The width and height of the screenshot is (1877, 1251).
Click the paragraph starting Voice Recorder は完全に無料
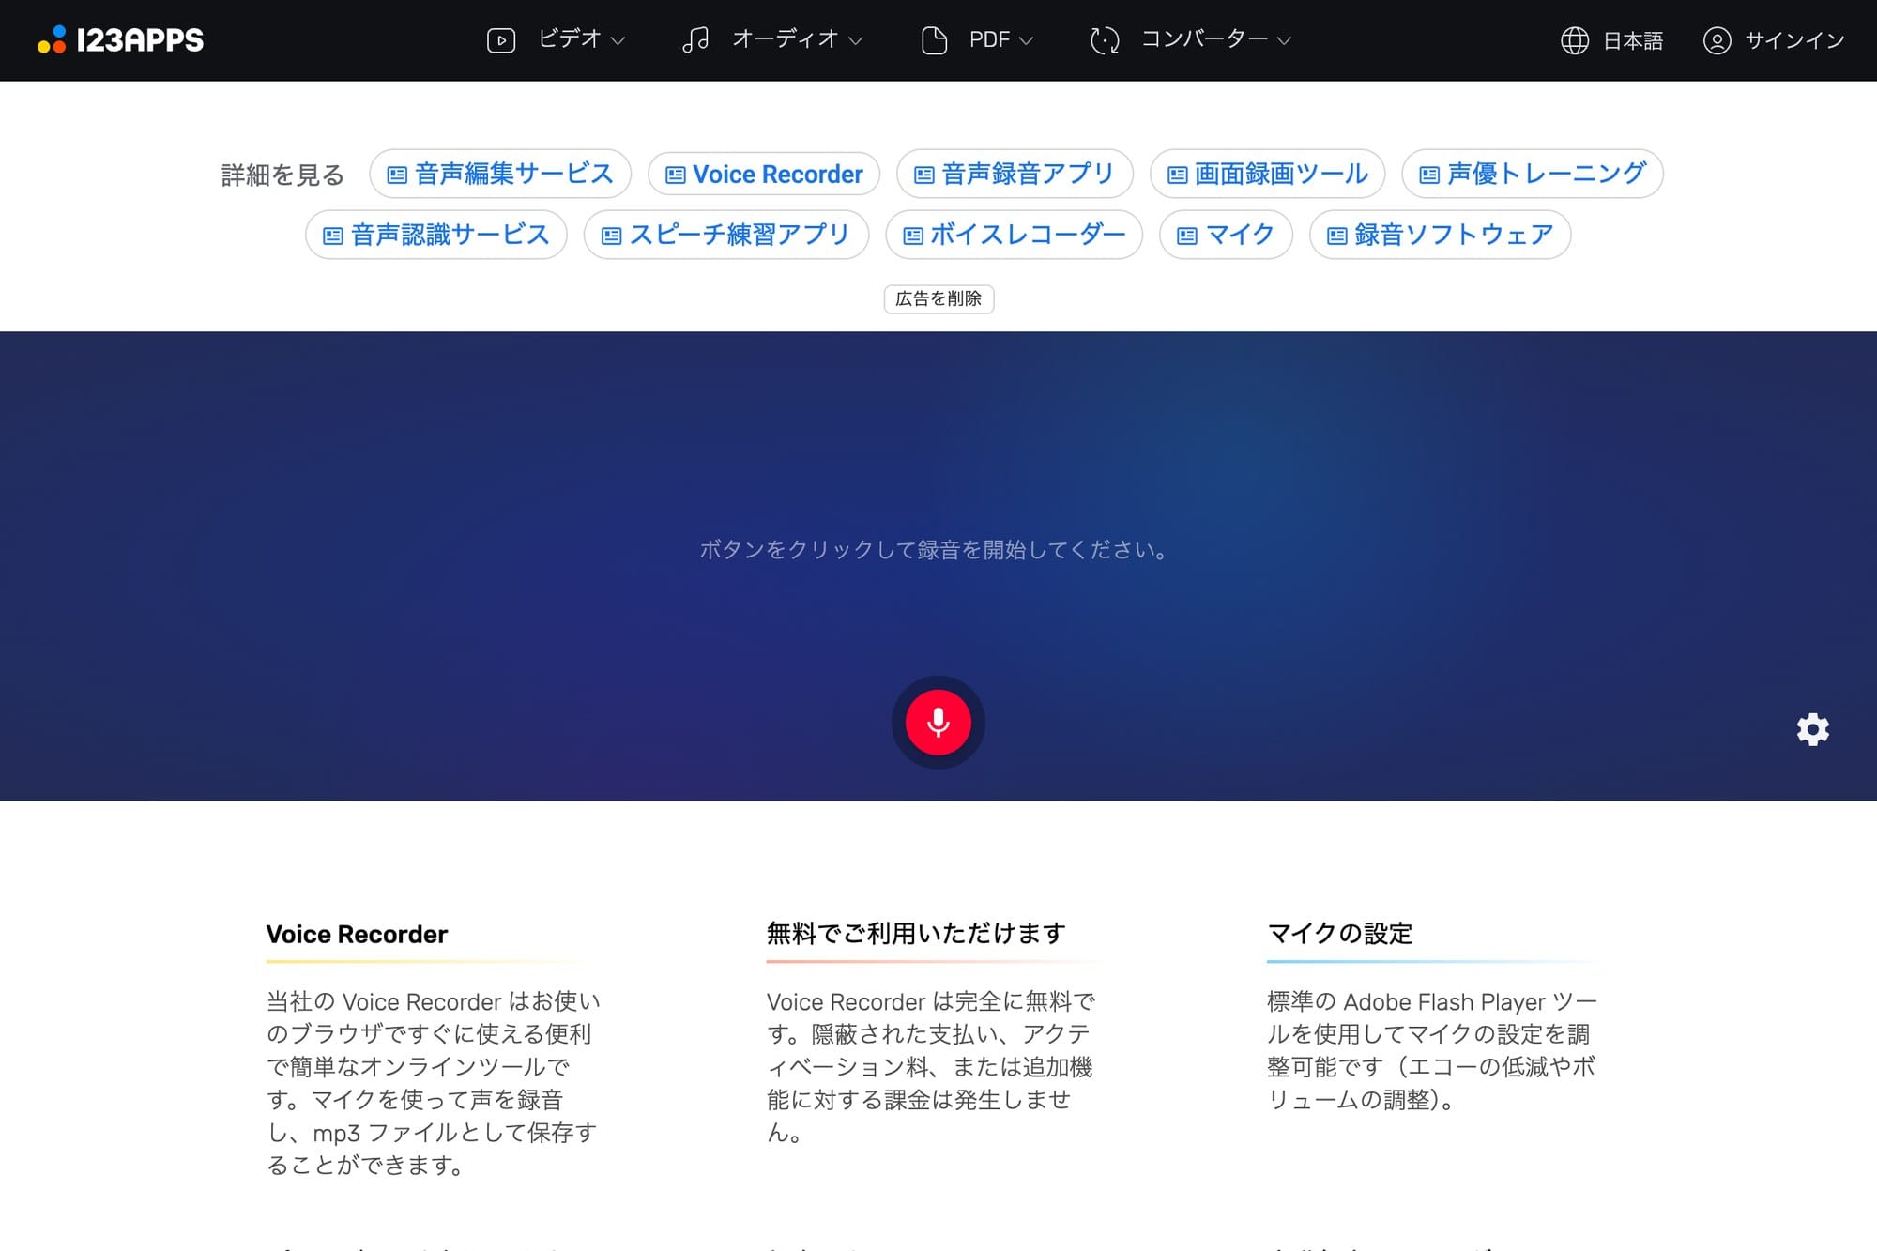(x=931, y=1067)
